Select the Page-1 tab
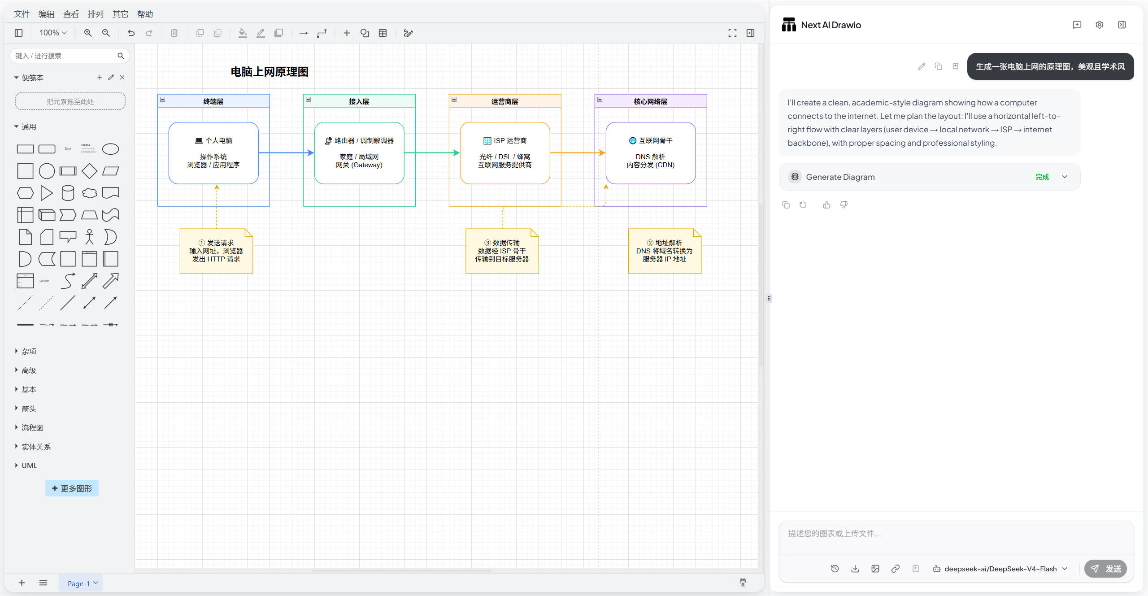Viewport: 1148px width, 596px height. coord(81,583)
